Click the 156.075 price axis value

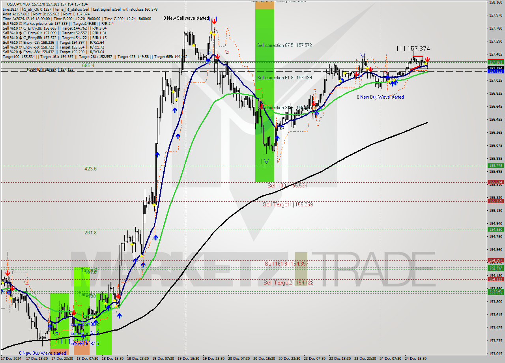tap(496, 146)
